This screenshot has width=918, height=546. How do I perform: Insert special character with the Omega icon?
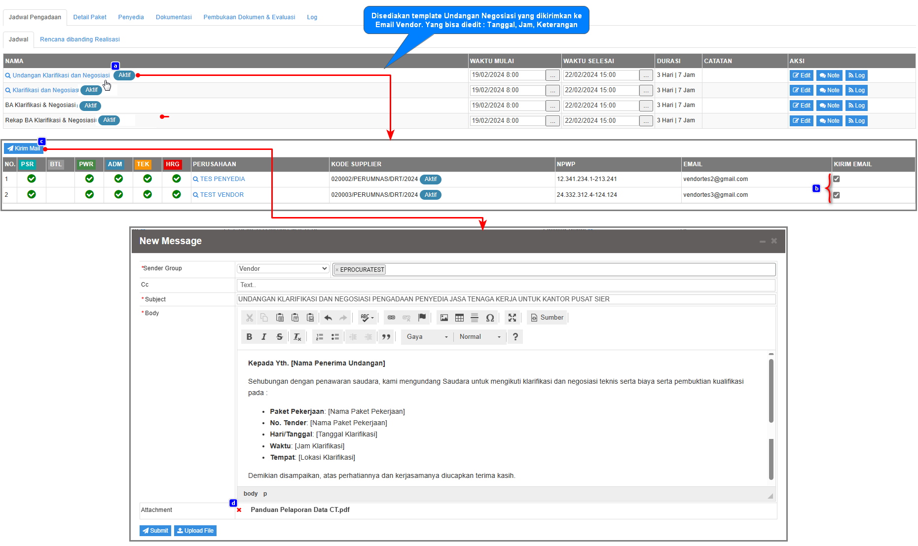click(490, 318)
